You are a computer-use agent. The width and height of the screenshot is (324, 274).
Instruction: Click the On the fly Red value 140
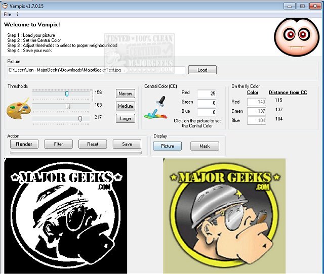pos(257,102)
